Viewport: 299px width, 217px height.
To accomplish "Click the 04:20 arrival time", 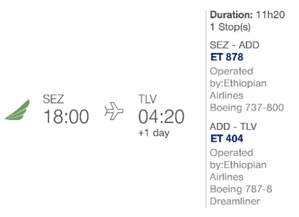I will pyautogui.click(x=161, y=116).
